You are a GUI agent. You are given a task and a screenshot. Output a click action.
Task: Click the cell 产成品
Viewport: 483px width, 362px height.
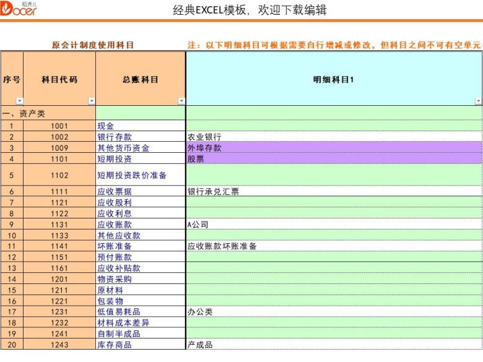[334, 345]
